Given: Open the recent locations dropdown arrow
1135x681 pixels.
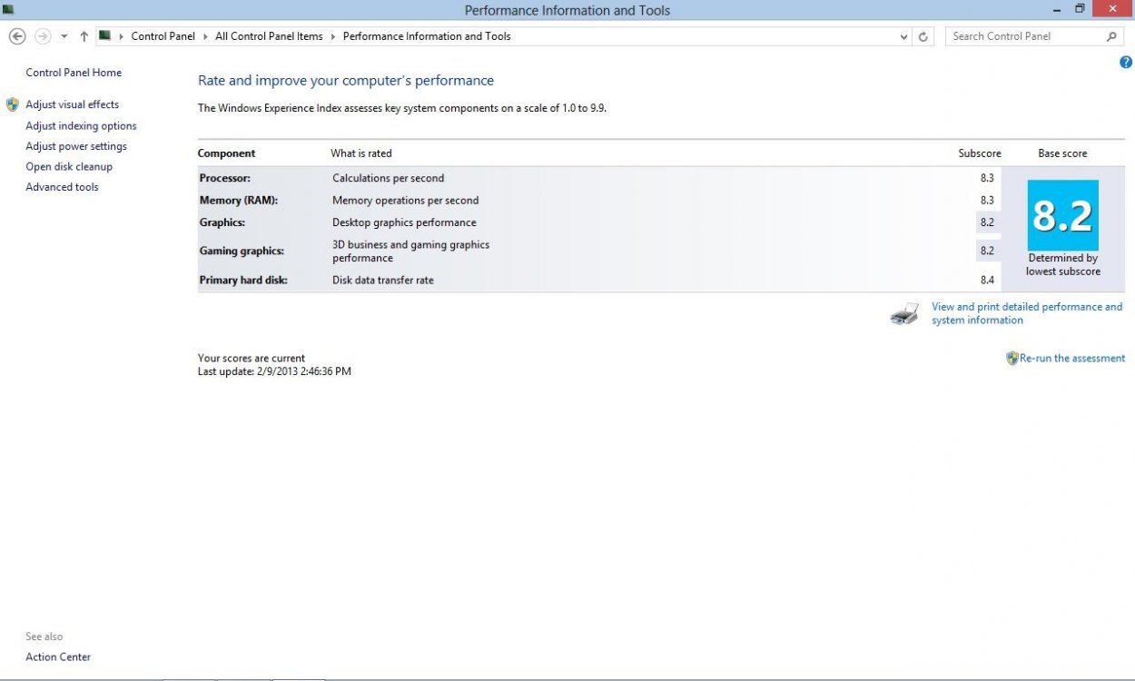Looking at the screenshot, I should pyautogui.click(x=64, y=37).
